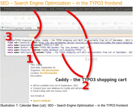Open the Organizer link Die Netzmacher
The image size is (133, 108).
[x=50, y=70]
